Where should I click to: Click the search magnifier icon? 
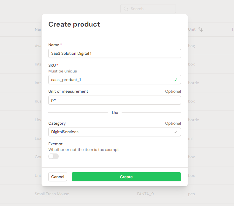(x=126, y=9)
